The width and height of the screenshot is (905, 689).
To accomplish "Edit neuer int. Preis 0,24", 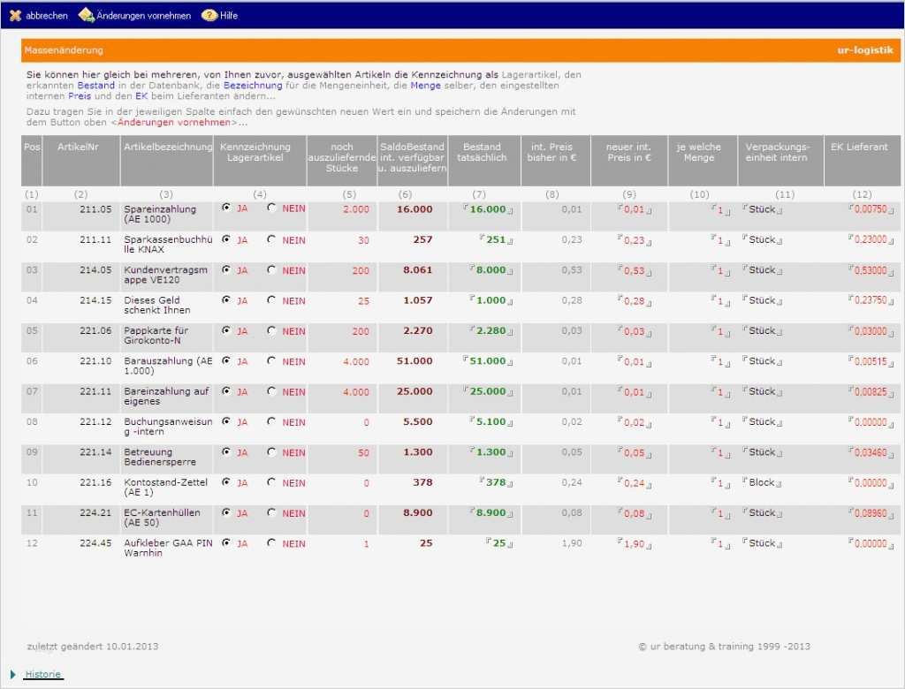I will tap(634, 483).
